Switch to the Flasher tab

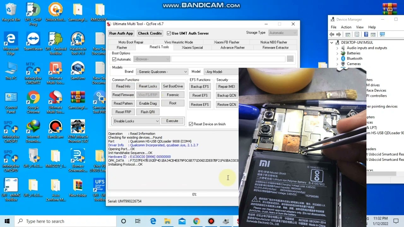pyautogui.click(x=122, y=48)
